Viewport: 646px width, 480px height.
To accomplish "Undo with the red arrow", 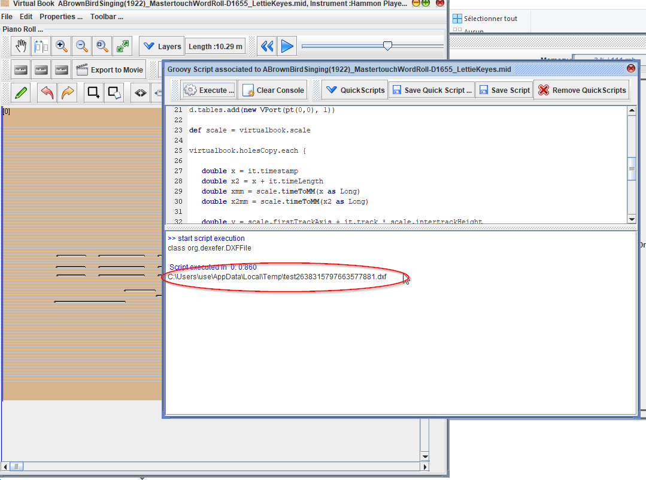I will click(47, 93).
